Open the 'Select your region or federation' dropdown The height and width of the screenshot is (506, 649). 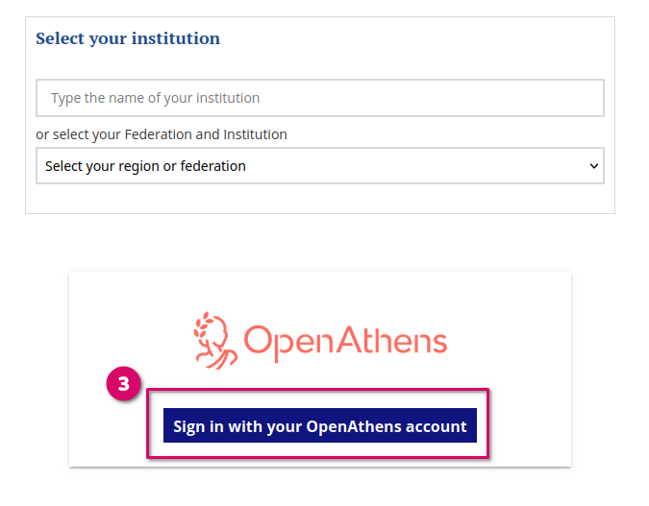click(x=319, y=166)
